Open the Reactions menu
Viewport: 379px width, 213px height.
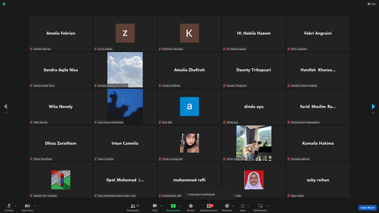tap(227, 207)
